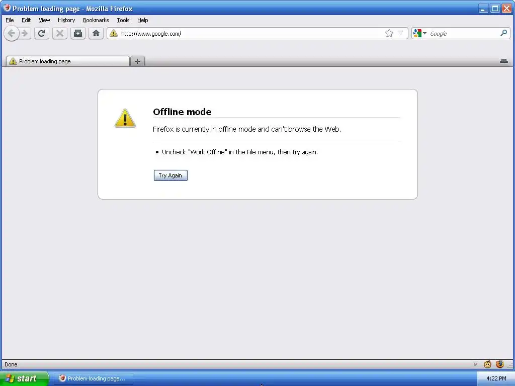Click the Google search engine icon

click(417, 33)
